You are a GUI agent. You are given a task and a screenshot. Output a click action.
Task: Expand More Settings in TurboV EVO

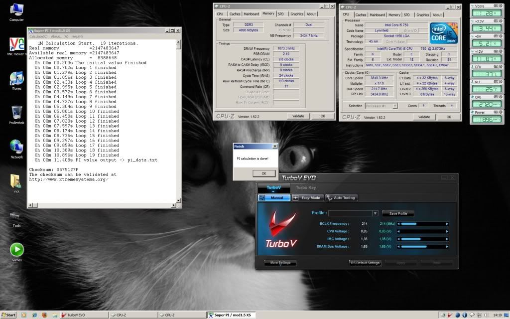(x=280, y=263)
